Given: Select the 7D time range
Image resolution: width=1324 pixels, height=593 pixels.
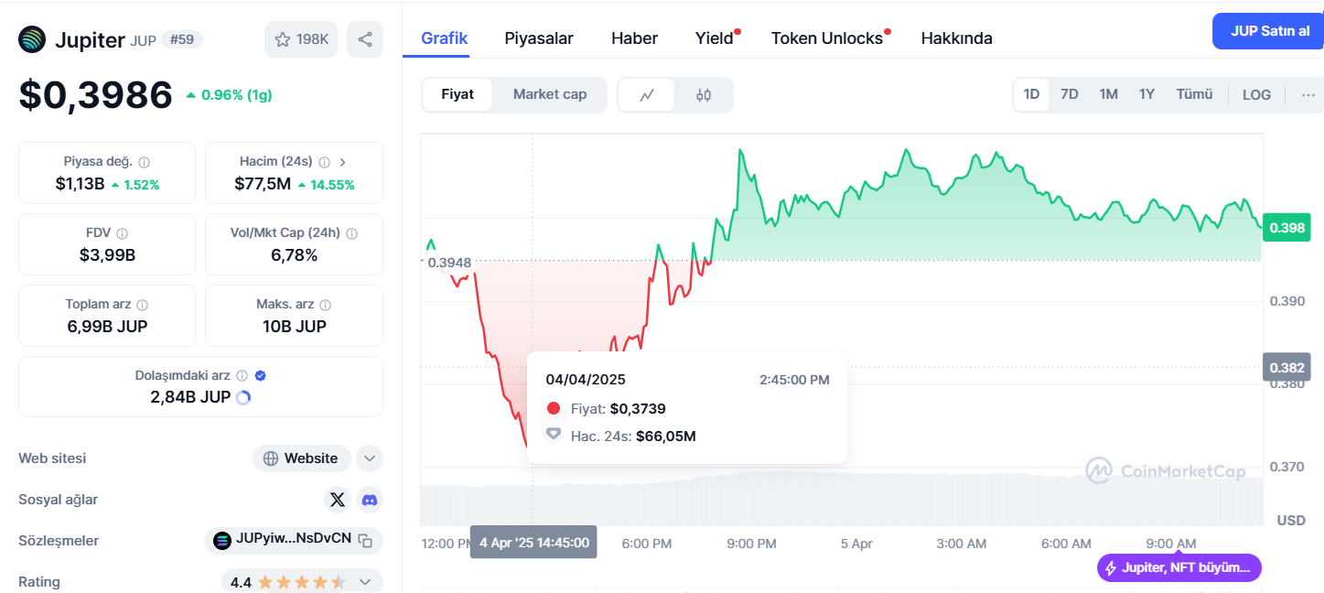Looking at the screenshot, I should coord(1069,94).
